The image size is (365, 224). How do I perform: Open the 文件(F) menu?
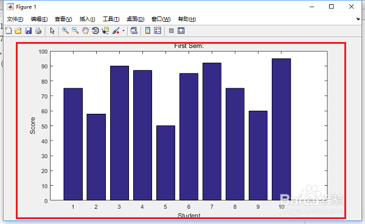pos(15,19)
